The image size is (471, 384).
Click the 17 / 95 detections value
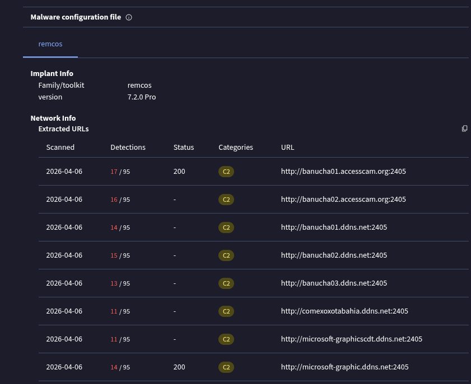coord(120,172)
